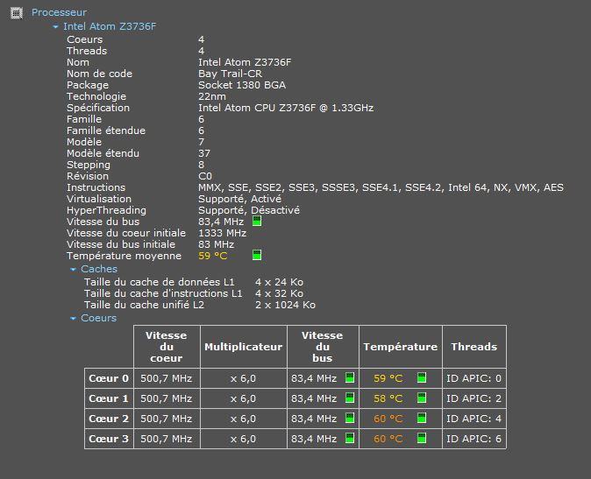Click the L1 instruction cache value '4 x 32 Ko'

280,293
